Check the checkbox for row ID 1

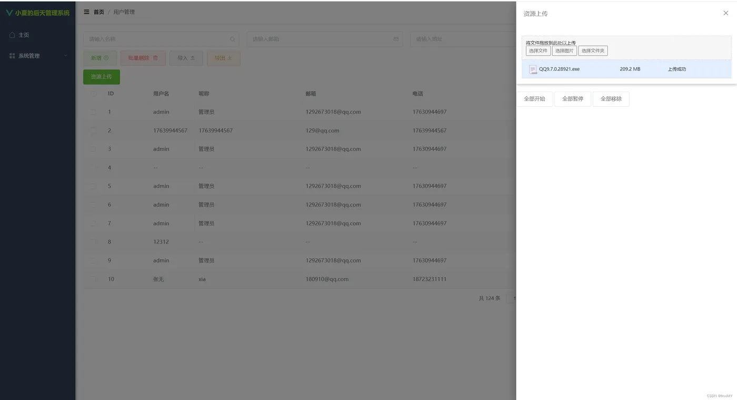(x=94, y=112)
